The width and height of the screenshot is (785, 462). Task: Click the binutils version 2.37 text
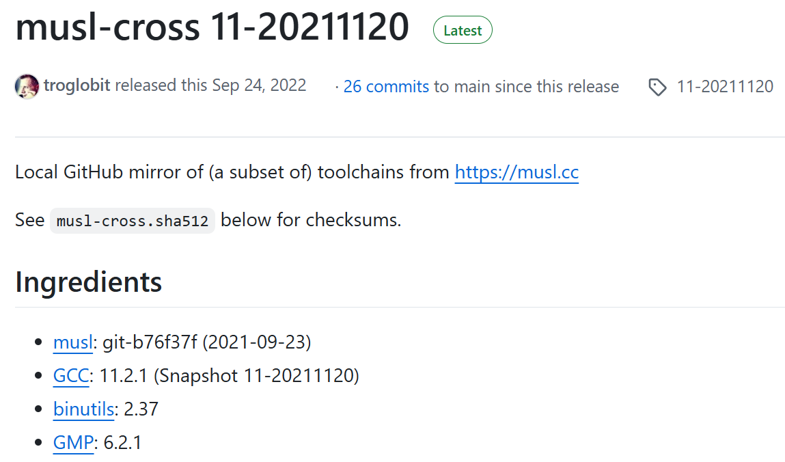[x=141, y=409]
